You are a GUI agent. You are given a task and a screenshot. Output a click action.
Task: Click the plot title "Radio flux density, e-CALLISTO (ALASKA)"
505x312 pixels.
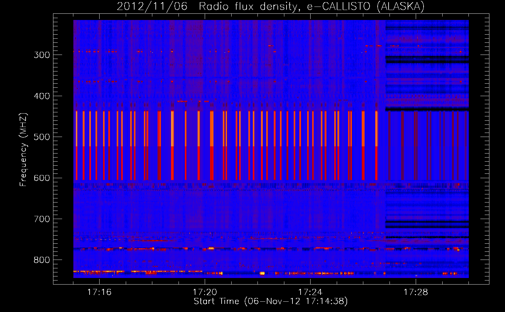tap(311, 7)
